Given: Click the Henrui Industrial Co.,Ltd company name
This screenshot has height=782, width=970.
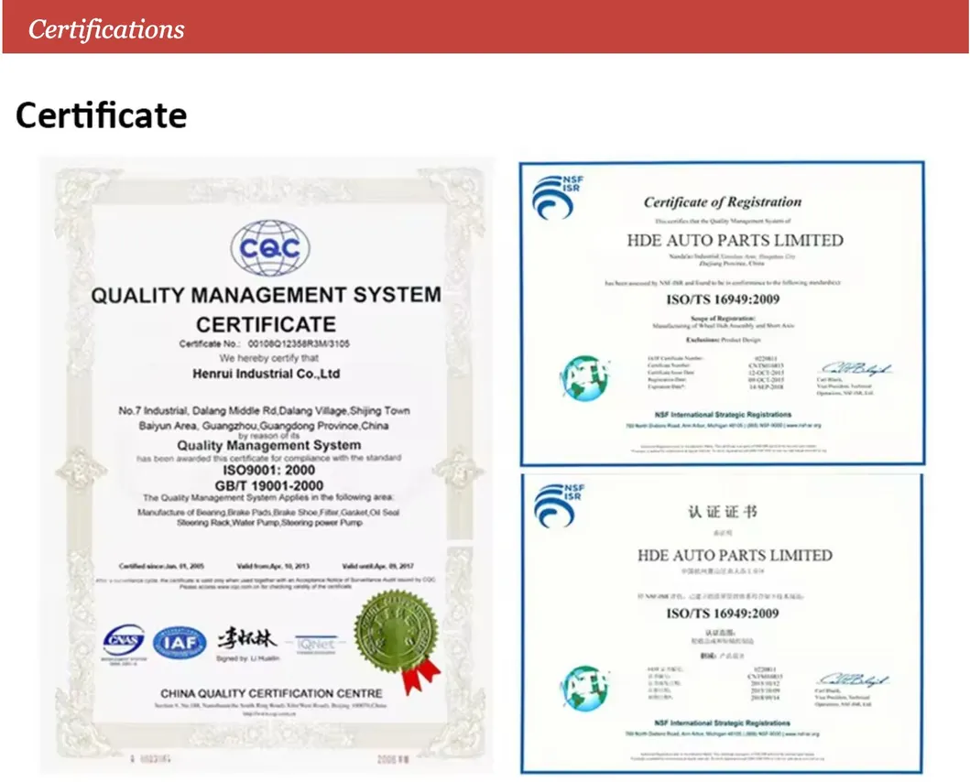Looking at the screenshot, I should click(x=267, y=374).
